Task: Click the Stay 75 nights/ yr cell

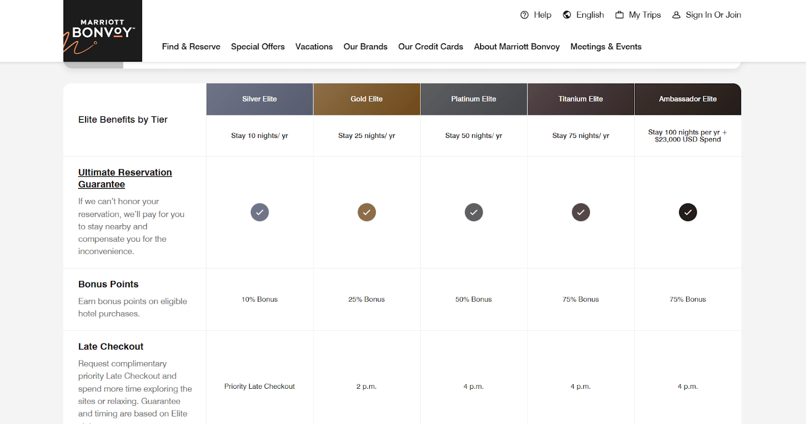Action: point(581,136)
